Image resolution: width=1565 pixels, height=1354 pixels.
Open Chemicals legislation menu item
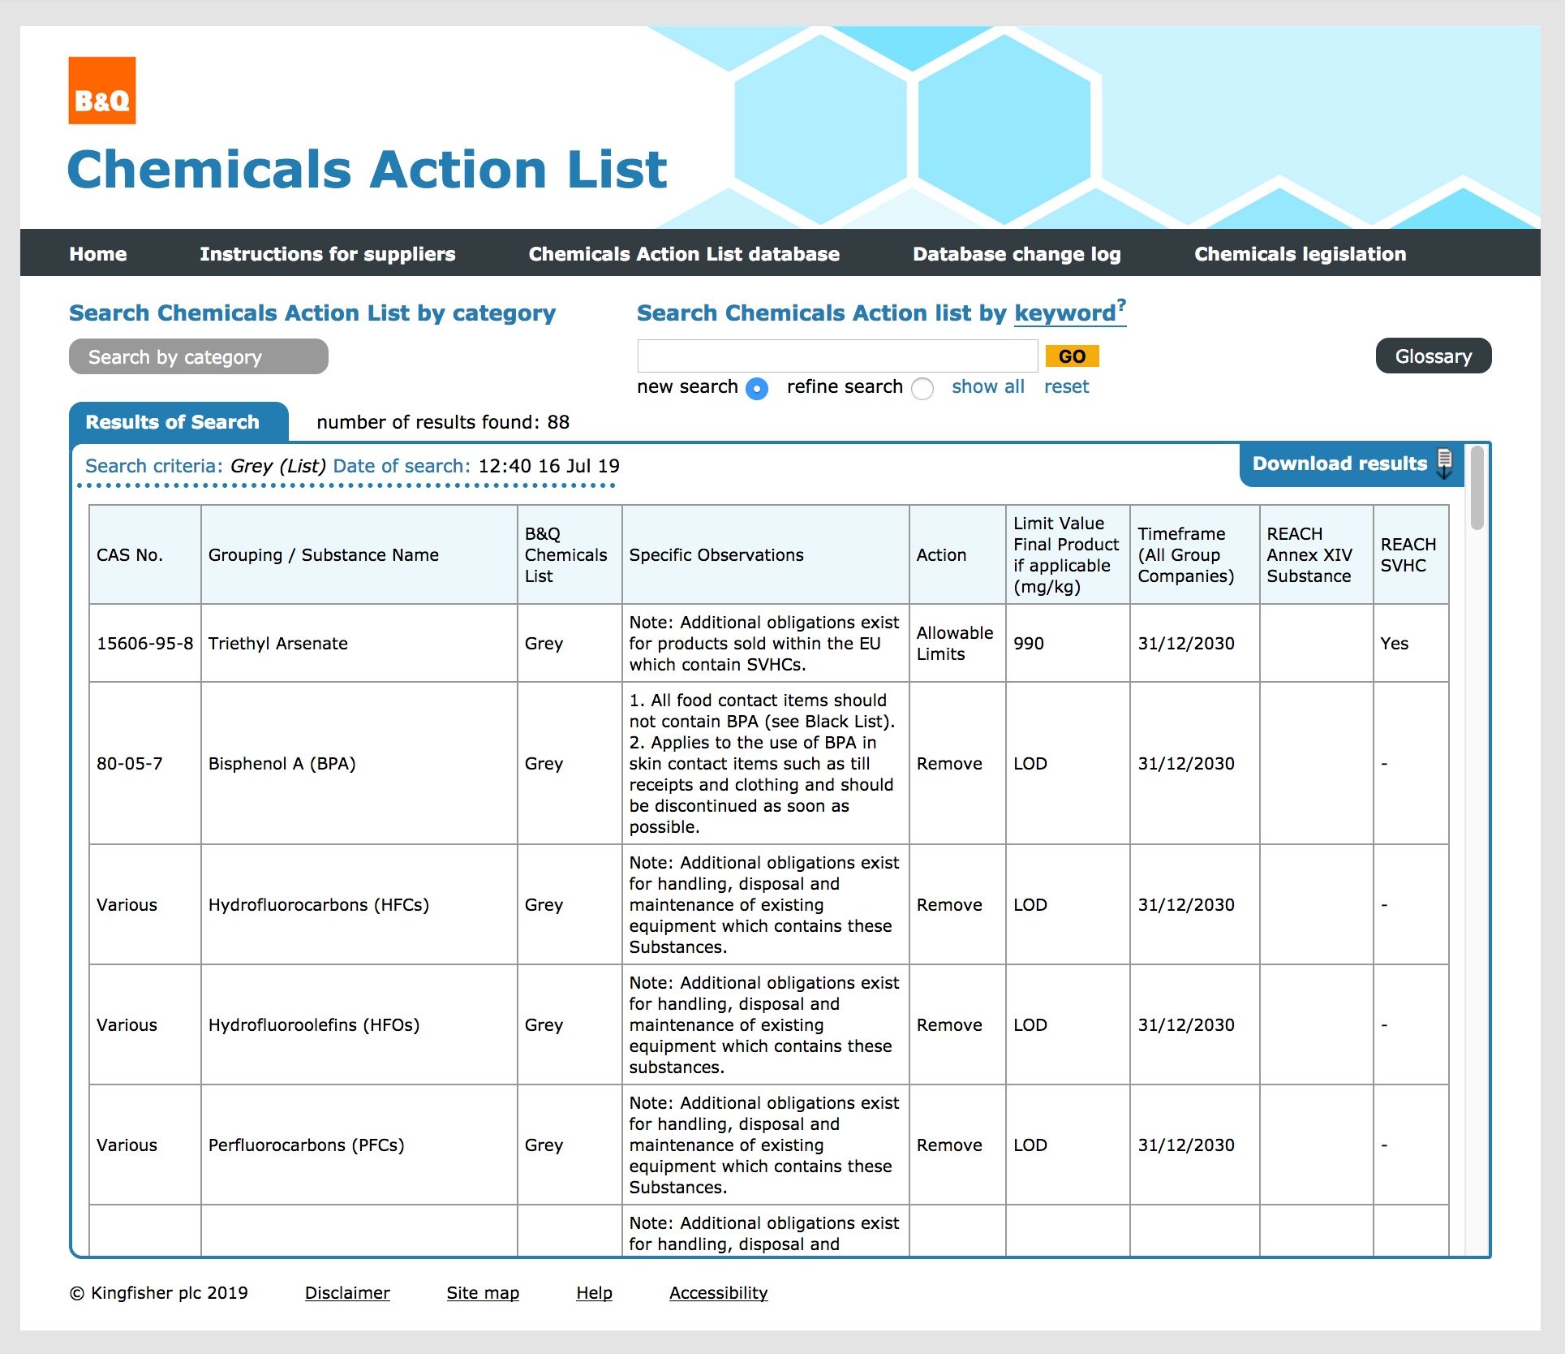tap(1300, 254)
